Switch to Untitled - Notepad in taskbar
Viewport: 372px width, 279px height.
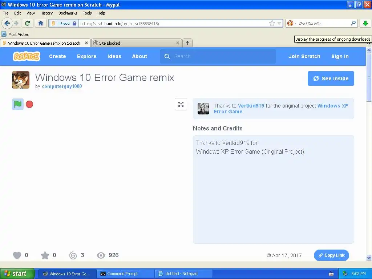[183, 274]
